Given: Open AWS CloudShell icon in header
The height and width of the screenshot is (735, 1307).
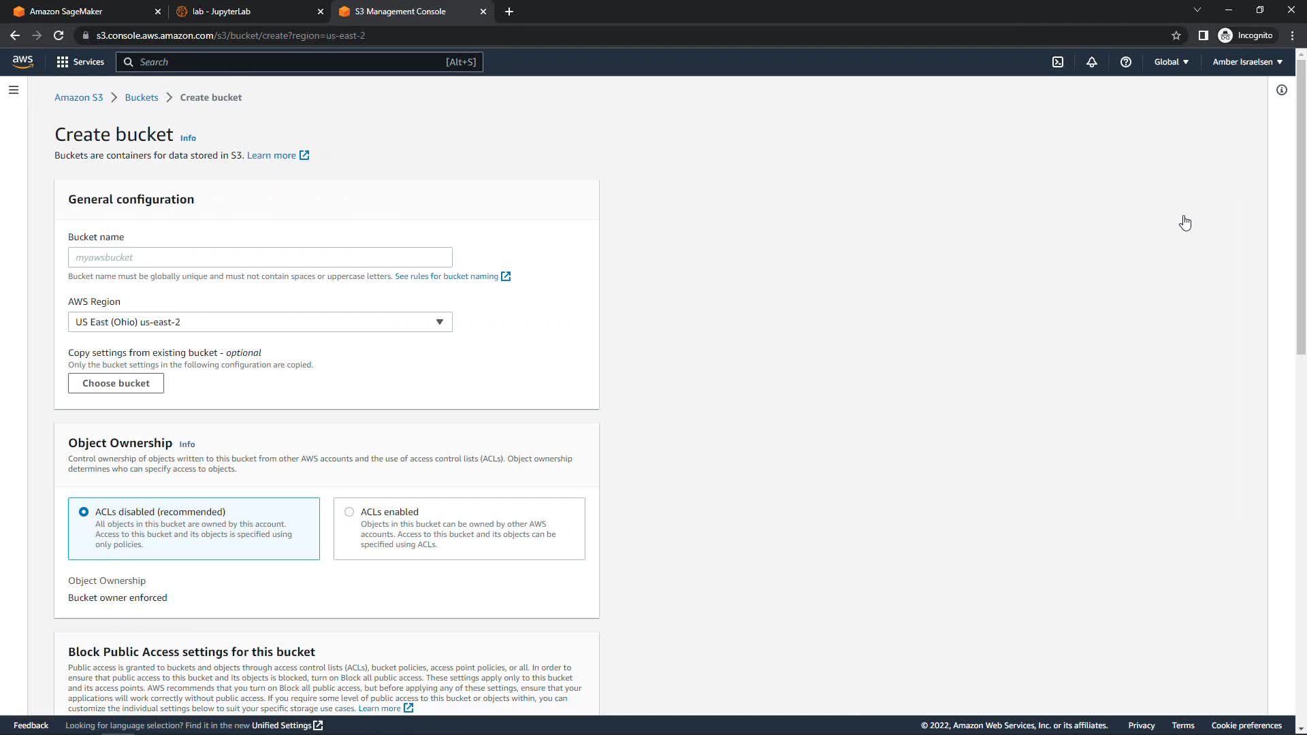Looking at the screenshot, I should (x=1057, y=62).
